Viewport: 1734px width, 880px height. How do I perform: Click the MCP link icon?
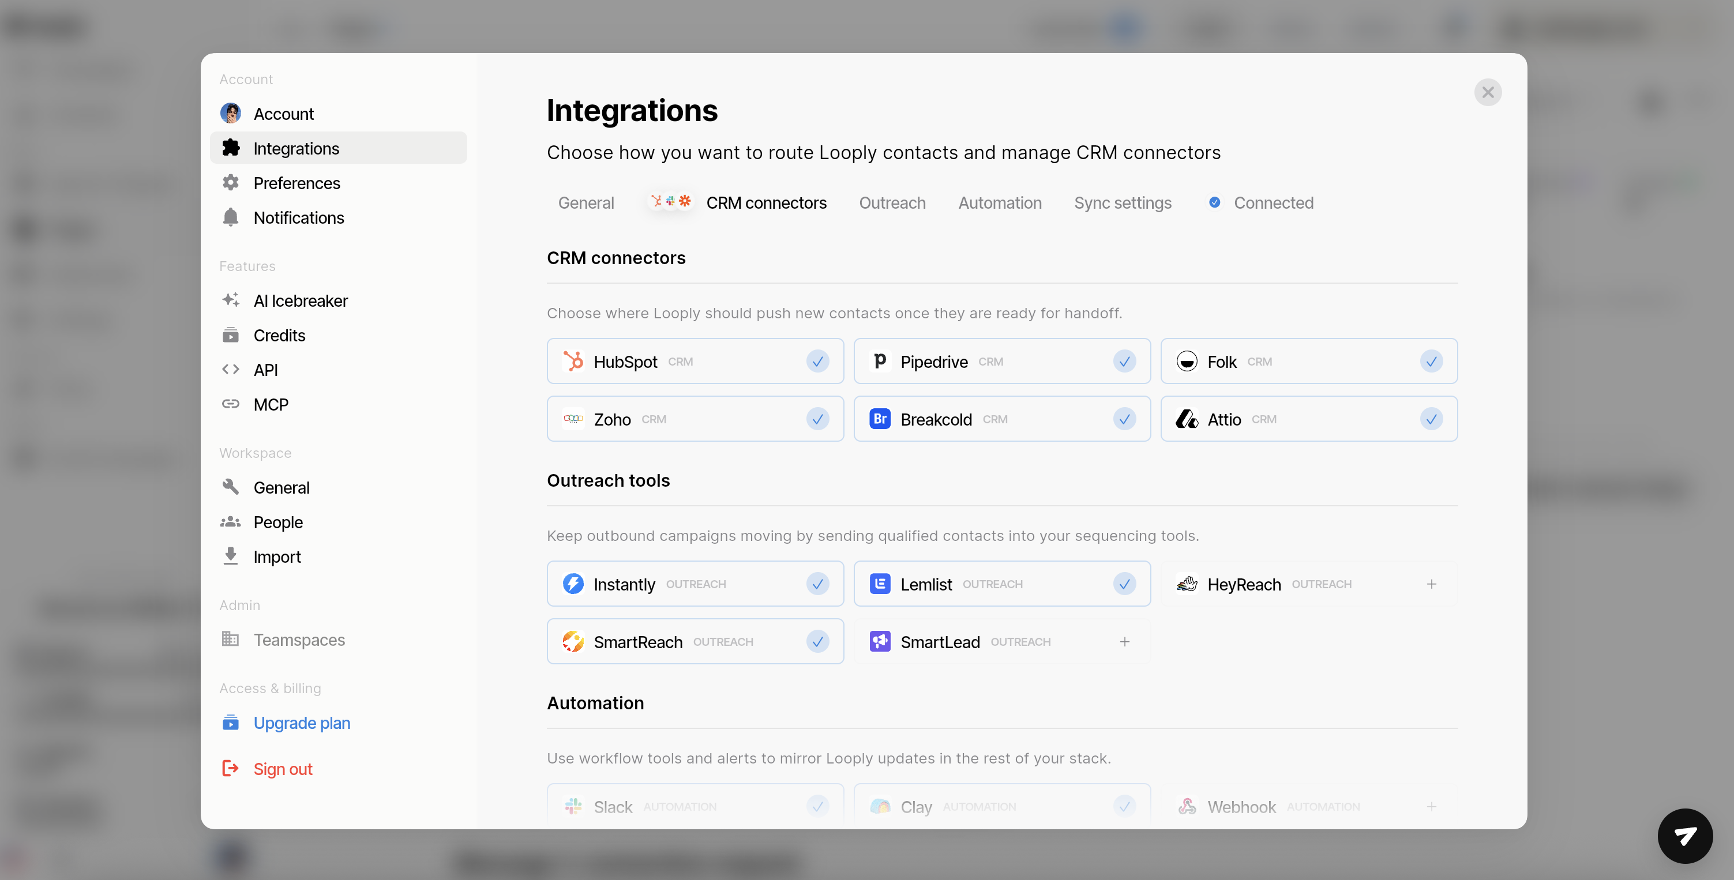tap(231, 404)
